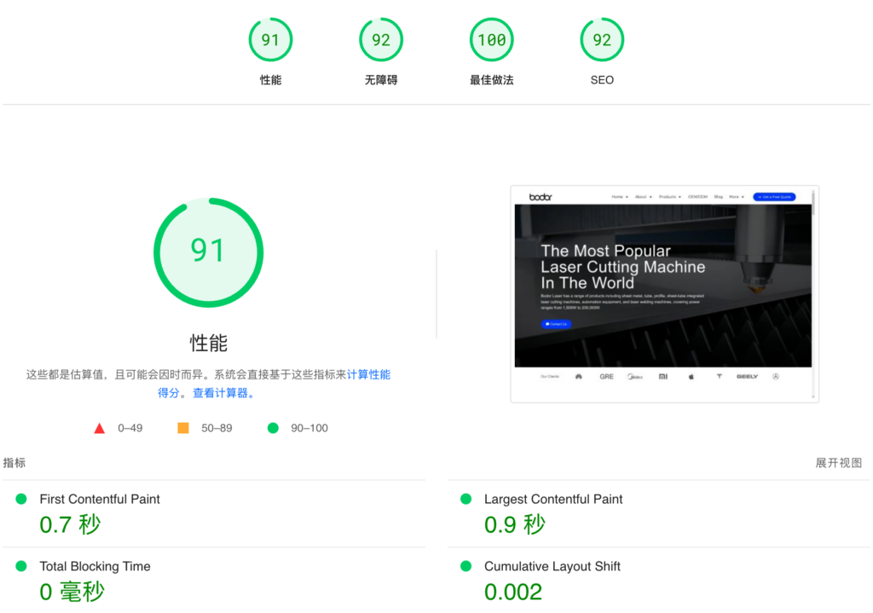This screenshot has height=613, width=873.
Task: Click the Cumulative Layout Shift metric title
Action: [x=552, y=566]
